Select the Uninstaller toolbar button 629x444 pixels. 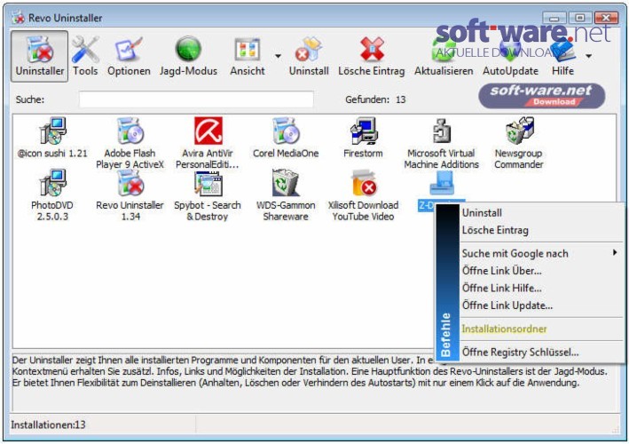click(x=39, y=56)
